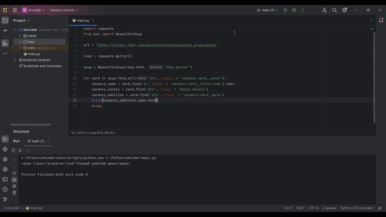Click the editor vertical scrollbar
This screenshot has height=217, width=386.
(x=374, y=78)
